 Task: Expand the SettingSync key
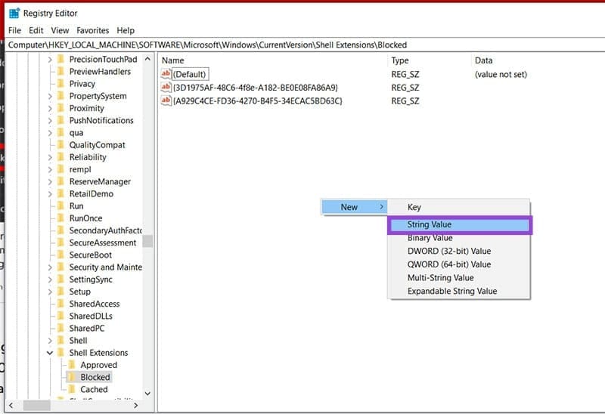pyautogui.click(x=50, y=280)
